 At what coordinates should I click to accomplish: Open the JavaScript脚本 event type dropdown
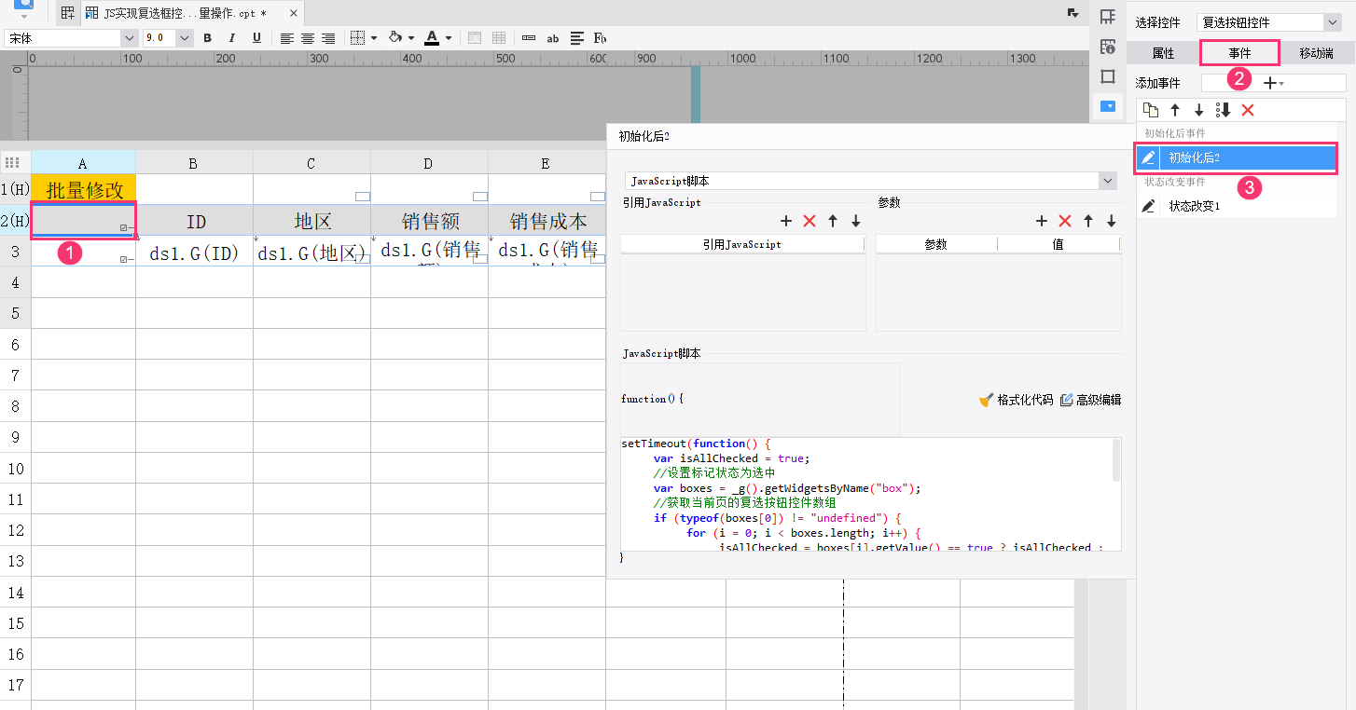point(1107,181)
